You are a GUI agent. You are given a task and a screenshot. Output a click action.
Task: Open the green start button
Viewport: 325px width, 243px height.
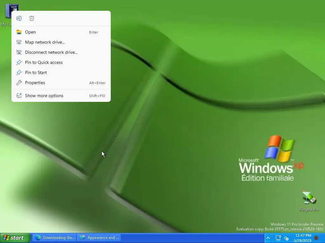tap(15, 238)
